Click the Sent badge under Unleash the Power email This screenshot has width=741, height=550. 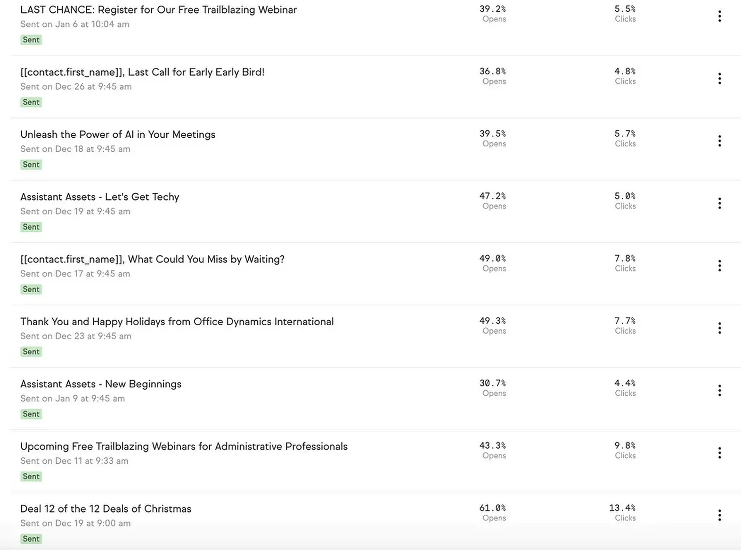point(31,164)
